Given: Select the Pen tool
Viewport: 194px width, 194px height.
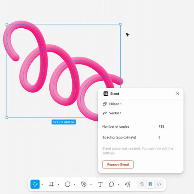Looking at the screenshot, I should [x=84, y=184].
